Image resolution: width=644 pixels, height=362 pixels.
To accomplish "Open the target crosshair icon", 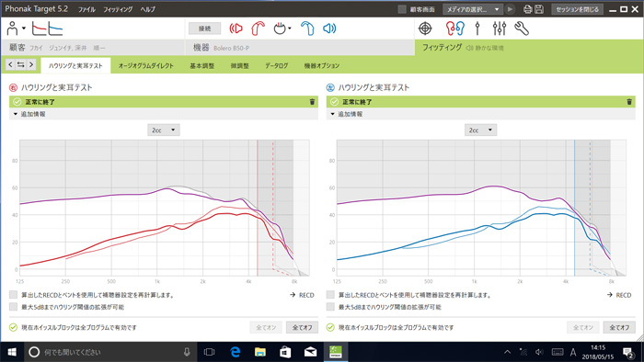I will tap(425, 28).
